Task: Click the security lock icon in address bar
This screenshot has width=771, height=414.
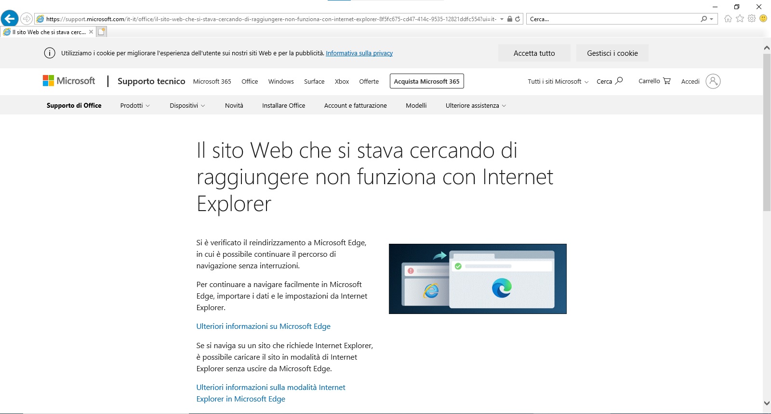Action: [x=510, y=19]
